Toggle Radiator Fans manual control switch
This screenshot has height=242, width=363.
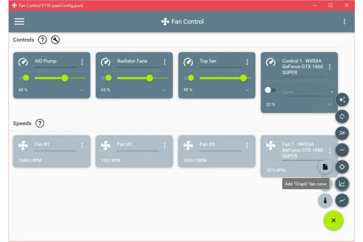point(106,78)
